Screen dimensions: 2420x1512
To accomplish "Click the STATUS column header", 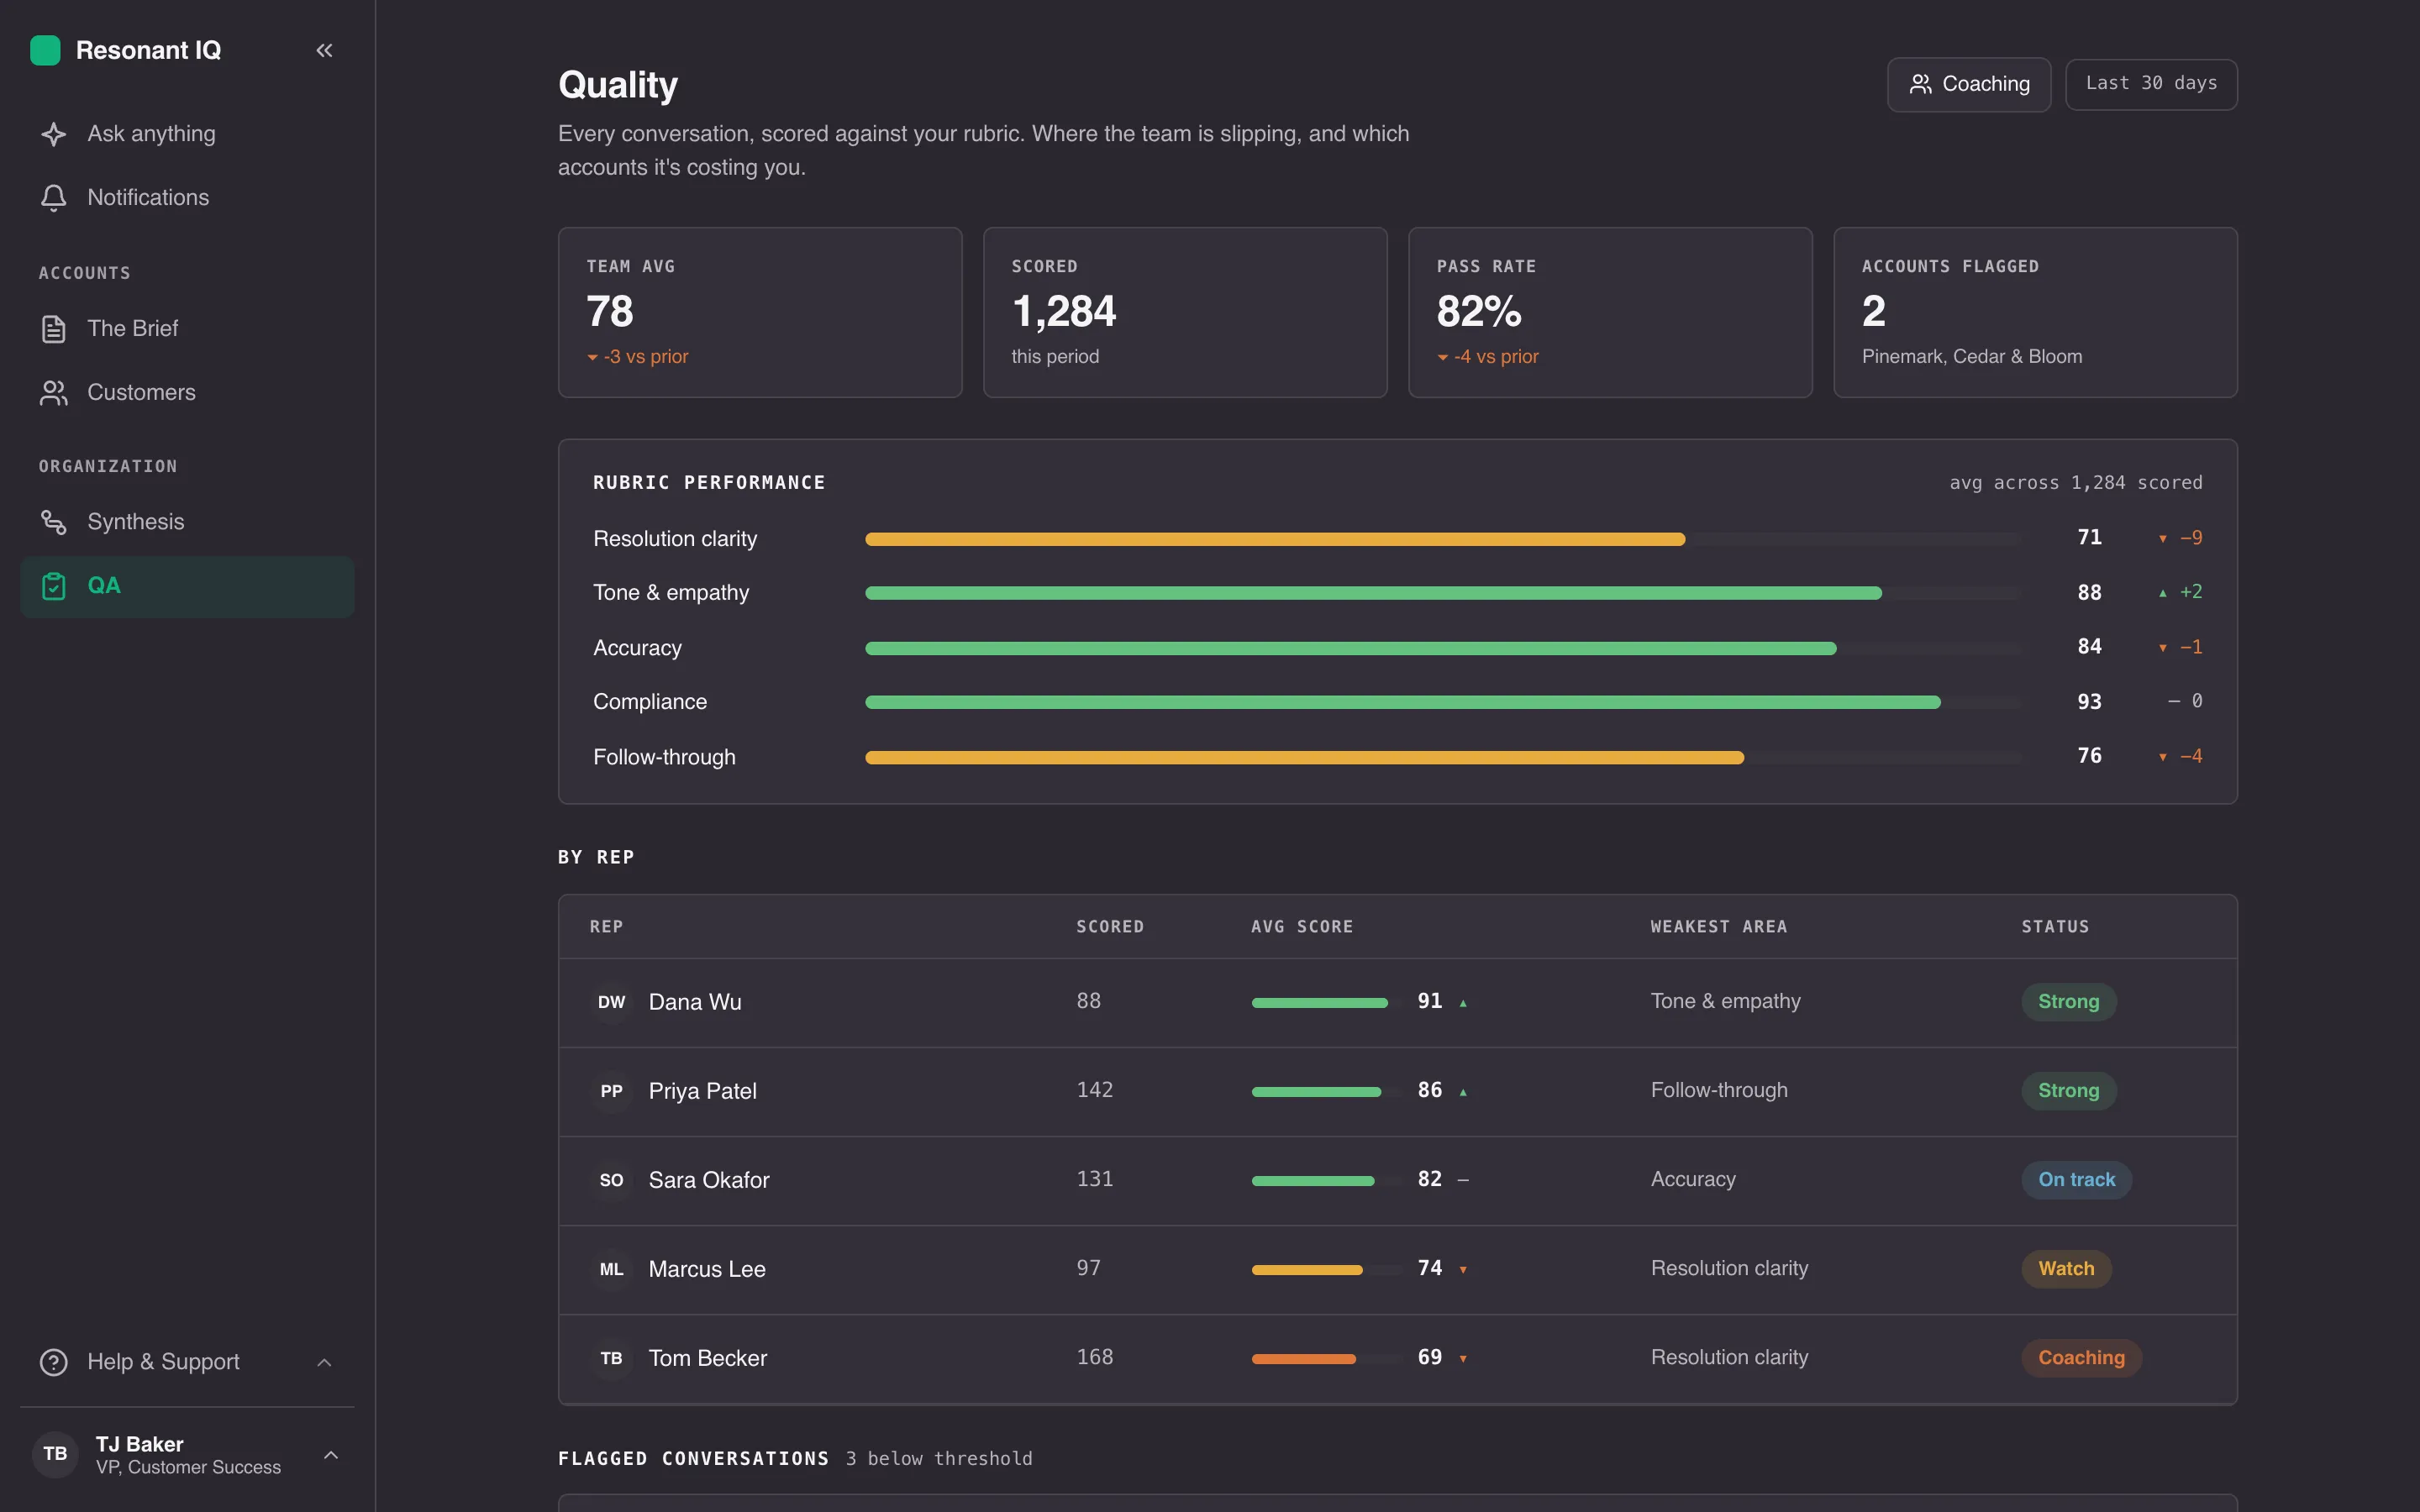I will (x=2055, y=927).
